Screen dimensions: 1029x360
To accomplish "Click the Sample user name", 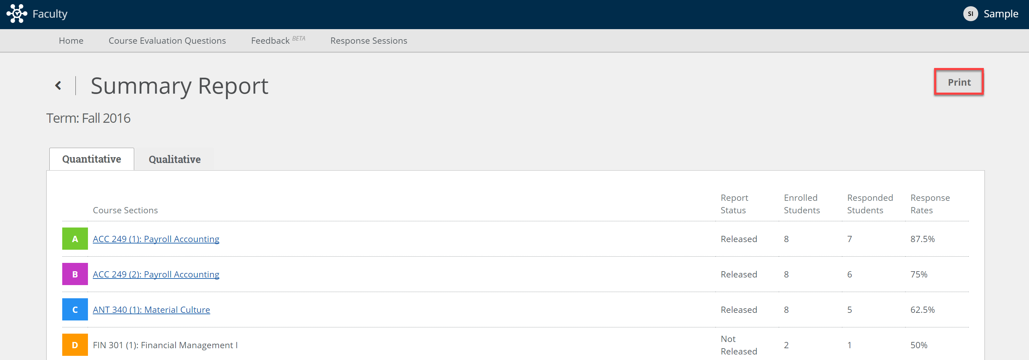I will [x=1000, y=14].
